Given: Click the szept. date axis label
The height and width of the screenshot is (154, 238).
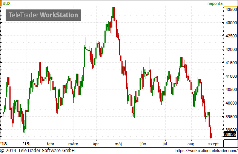Looking at the screenshot, I should click(214, 144).
